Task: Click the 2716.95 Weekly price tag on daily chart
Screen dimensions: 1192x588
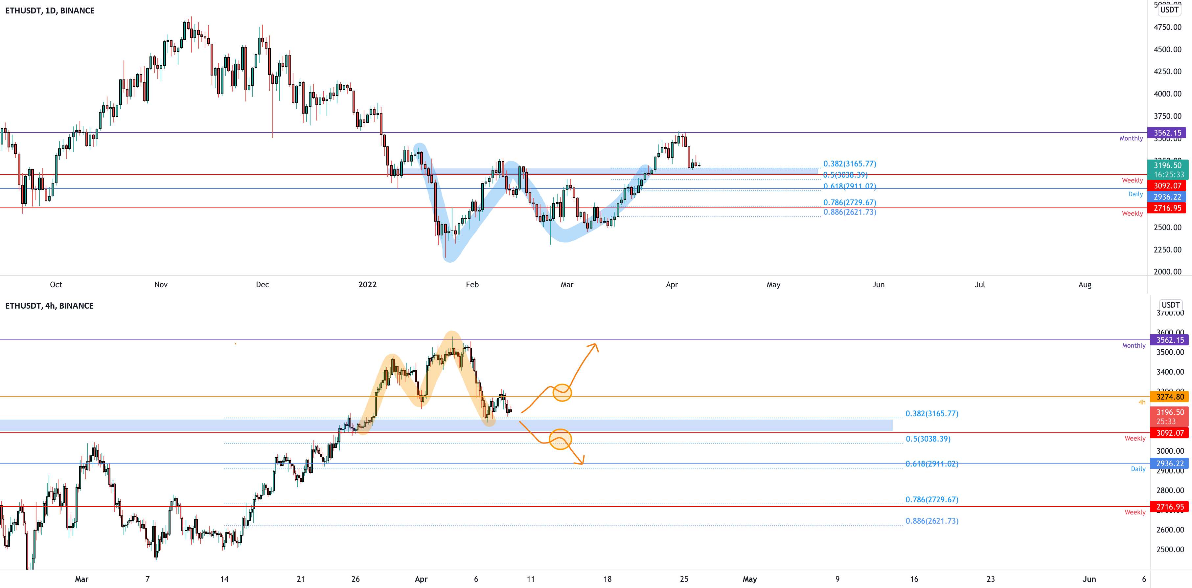Action: tap(1167, 208)
